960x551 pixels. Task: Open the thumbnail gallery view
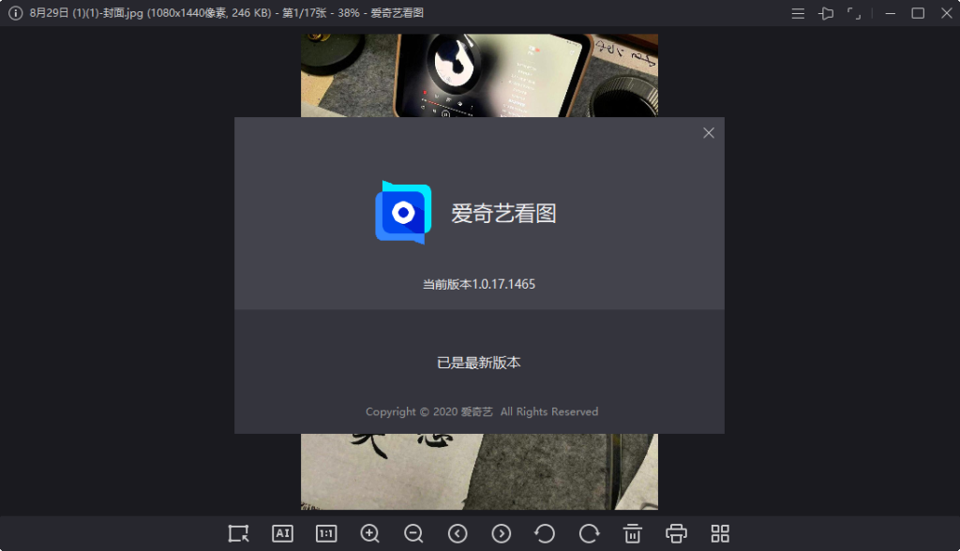(x=719, y=533)
